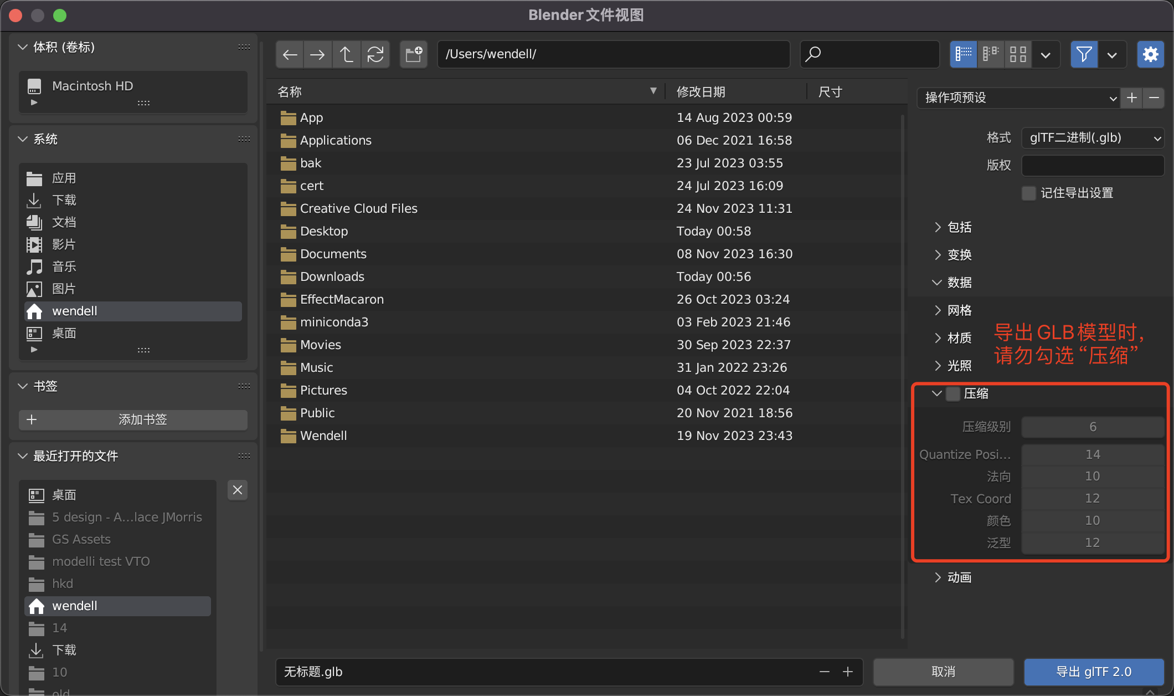Switch to thumbnail display mode
Screen dimensions: 1174x696
tap(1018, 54)
